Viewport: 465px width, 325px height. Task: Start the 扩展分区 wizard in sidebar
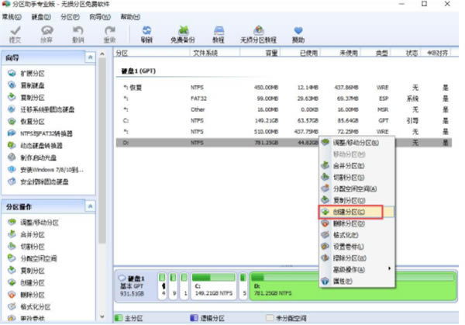point(26,74)
